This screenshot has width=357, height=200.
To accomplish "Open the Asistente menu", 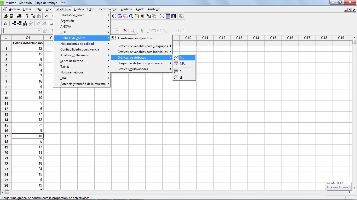I will point(154,9).
